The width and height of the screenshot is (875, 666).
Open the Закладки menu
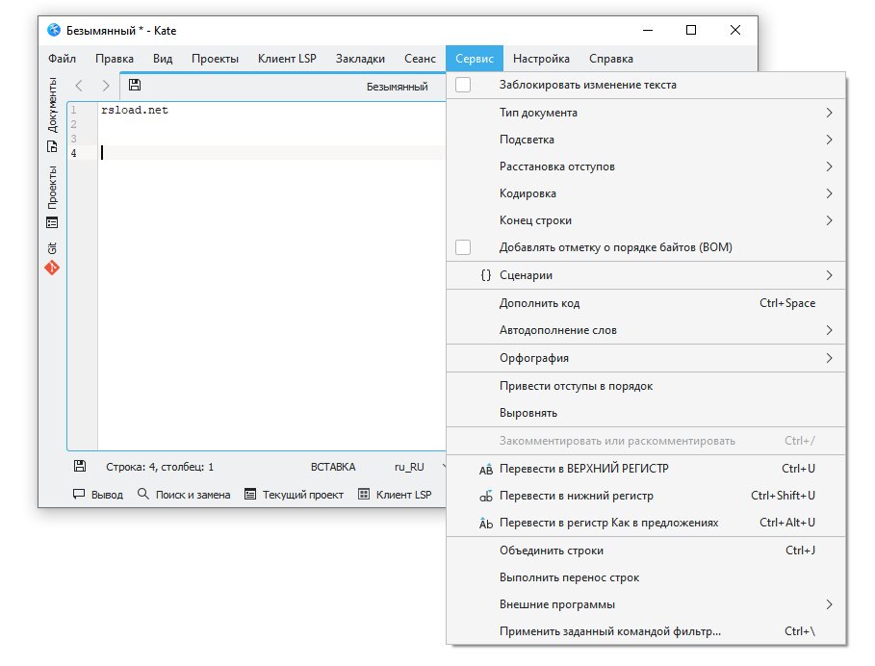[x=360, y=59]
